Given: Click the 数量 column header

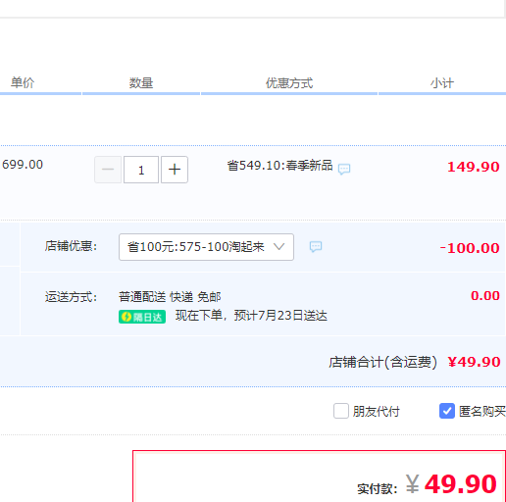Looking at the screenshot, I should 141,82.
